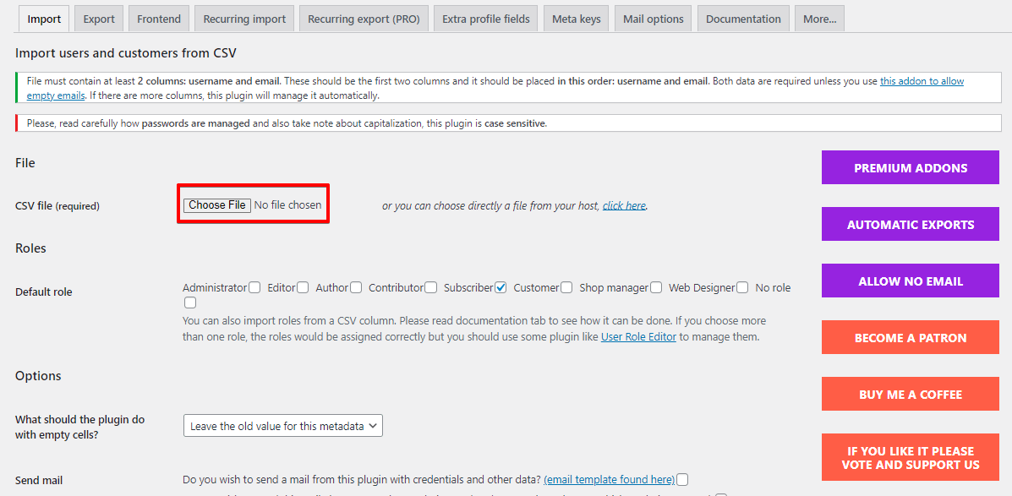This screenshot has width=1012, height=496.
Task: Open the Recurring import tab
Action: point(244,19)
